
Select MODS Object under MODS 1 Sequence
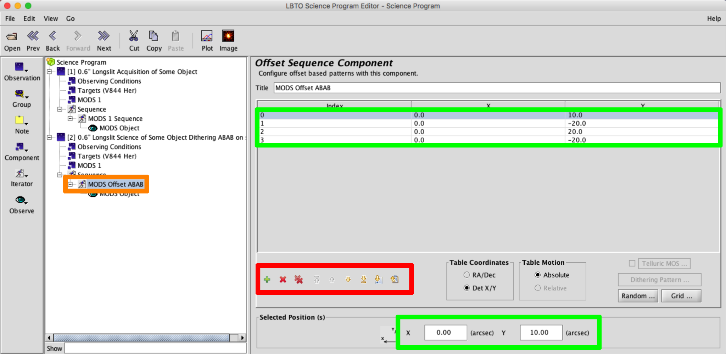(x=119, y=128)
